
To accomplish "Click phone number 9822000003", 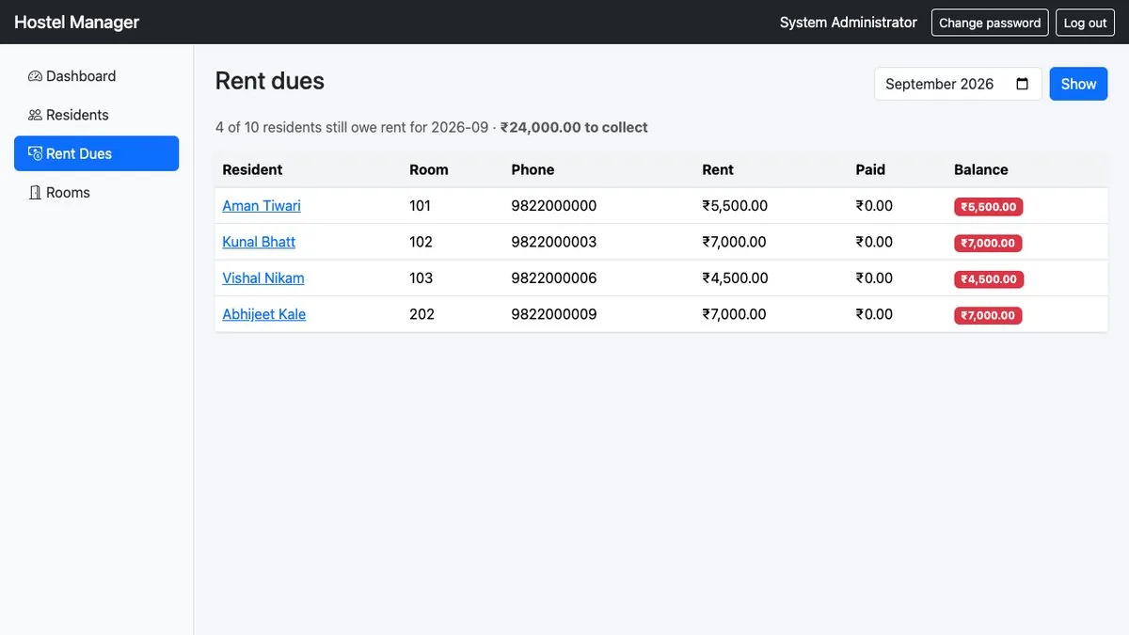I will click(554, 242).
